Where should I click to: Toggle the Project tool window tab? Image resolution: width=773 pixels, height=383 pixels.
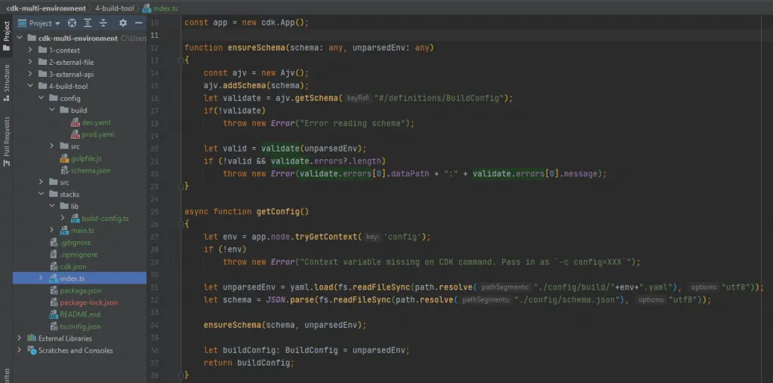coord(7,35)
